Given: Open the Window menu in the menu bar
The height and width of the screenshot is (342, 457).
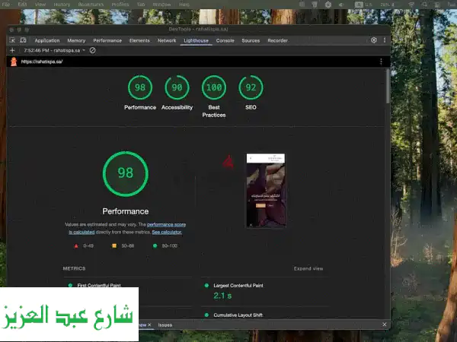Looking at the screenshot, I should [161, 5].
